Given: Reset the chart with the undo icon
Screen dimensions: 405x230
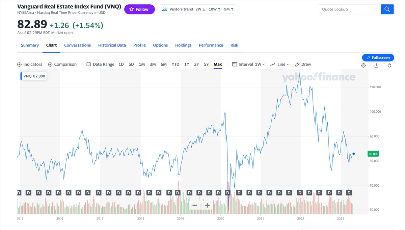Looking at the screenshot, I should (x=389, y=65).
